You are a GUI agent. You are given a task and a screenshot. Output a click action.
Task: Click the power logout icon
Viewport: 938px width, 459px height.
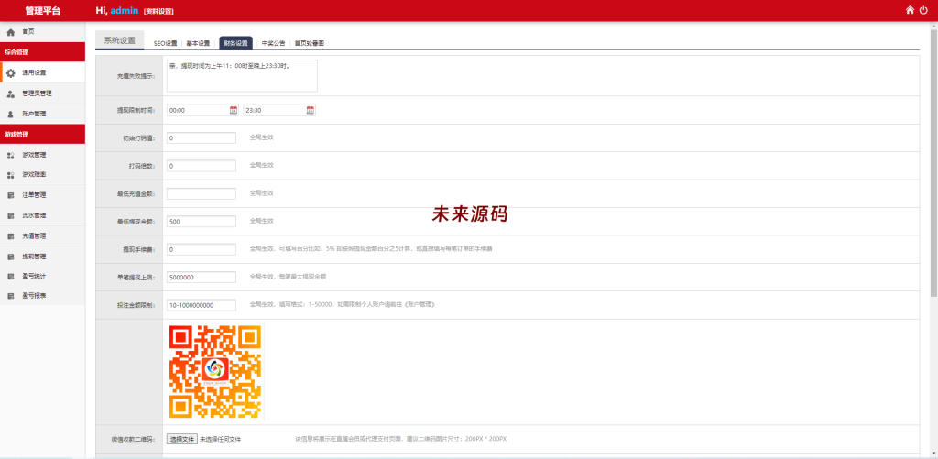[x=923, y=10]
